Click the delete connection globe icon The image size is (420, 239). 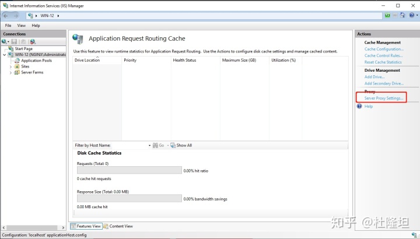33,41
